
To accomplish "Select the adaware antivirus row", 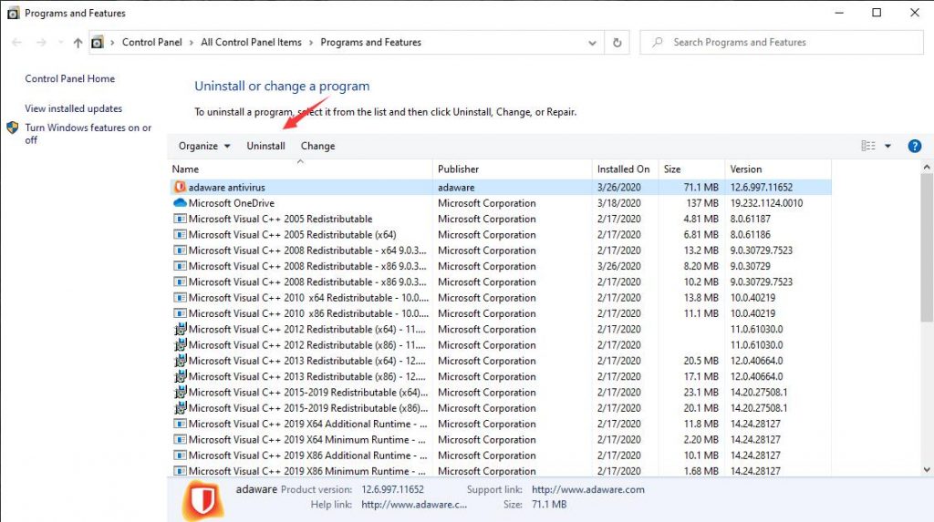I will (501, 187).
